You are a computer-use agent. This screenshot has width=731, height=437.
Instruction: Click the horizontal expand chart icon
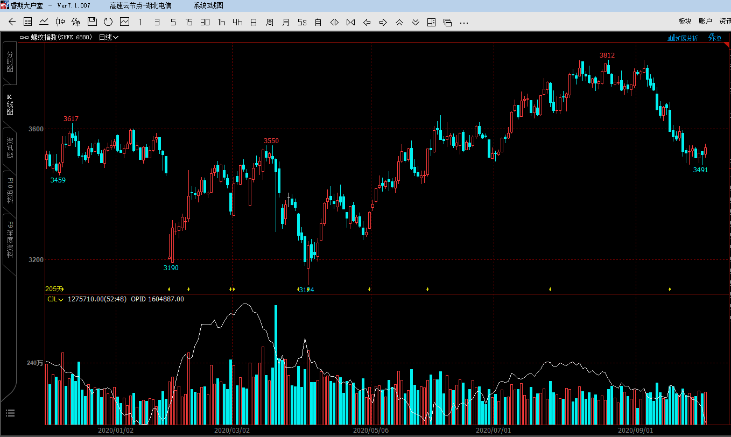point(334,22)
